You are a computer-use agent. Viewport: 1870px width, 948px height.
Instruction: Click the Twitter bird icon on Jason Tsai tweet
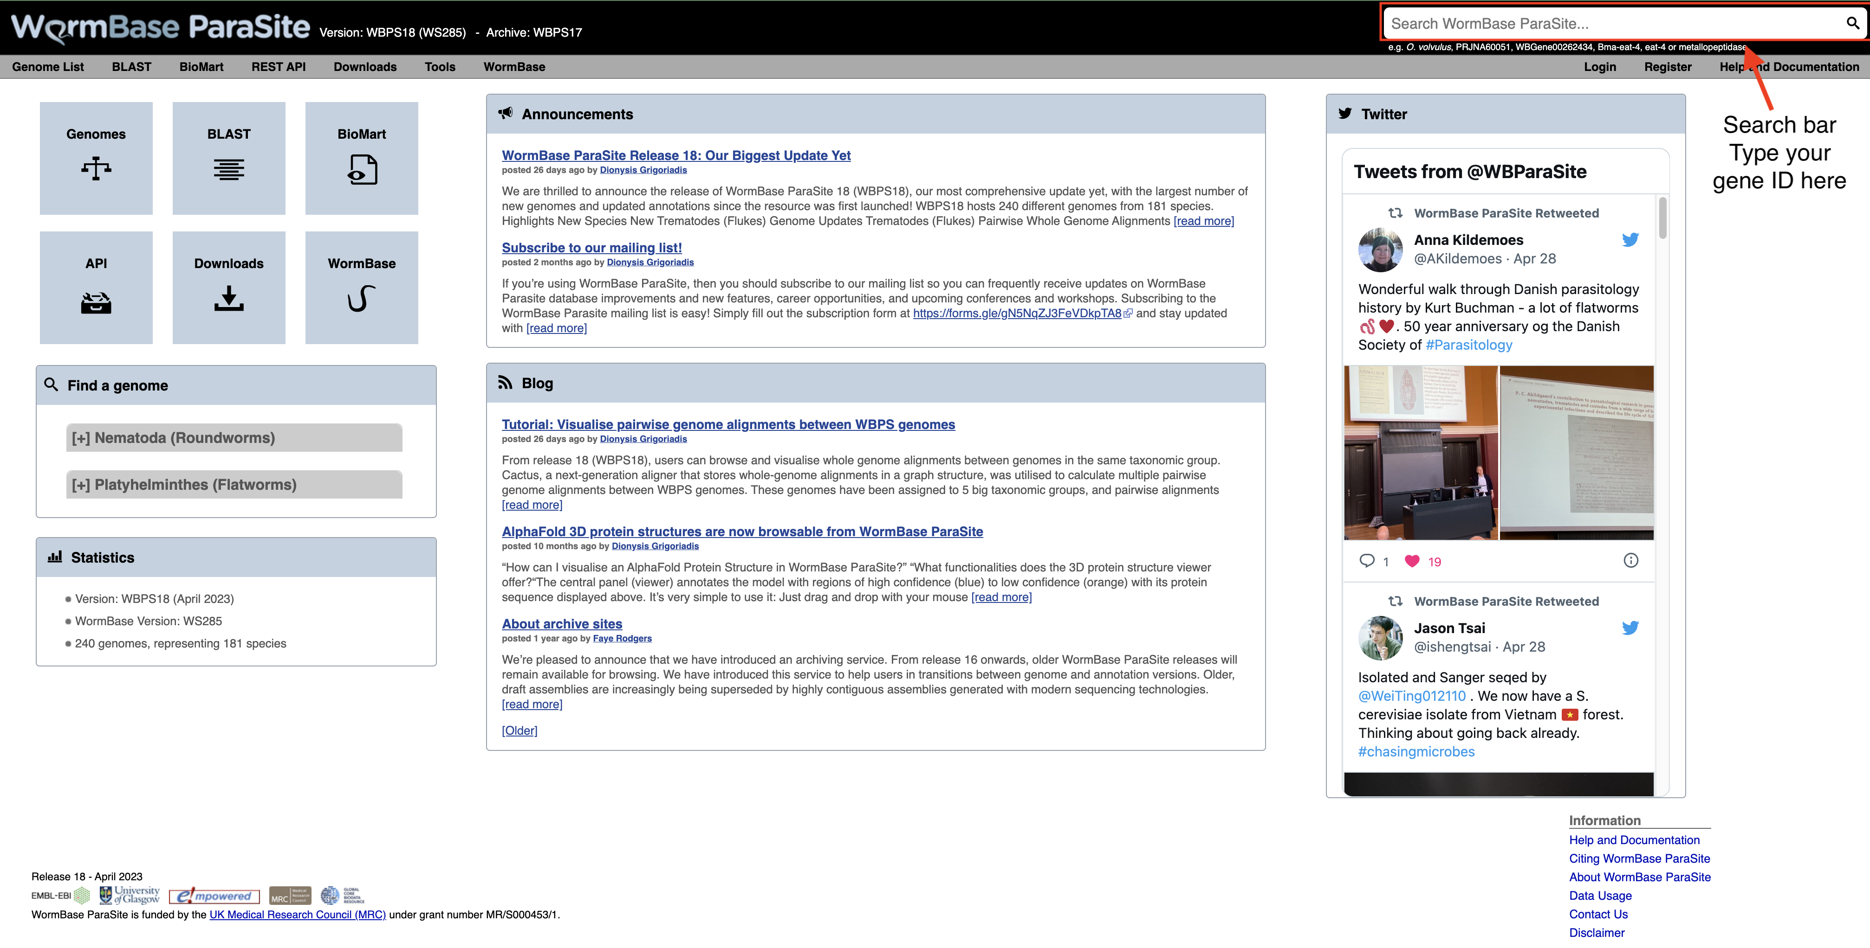pyautogui.click(x=1630, y=628)
